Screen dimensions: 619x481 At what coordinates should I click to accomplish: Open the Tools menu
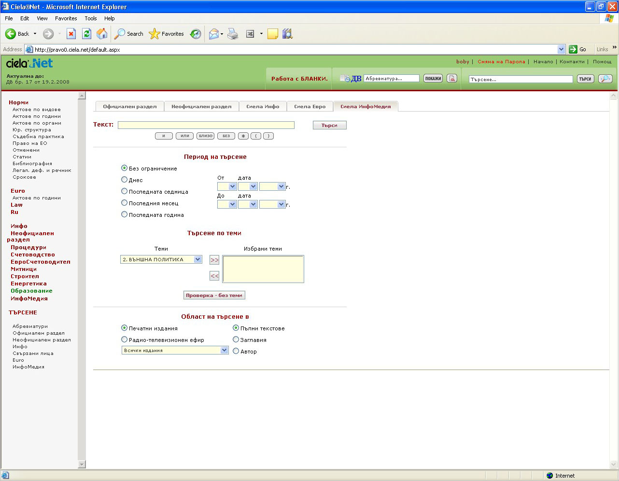(x=91, y=18)
